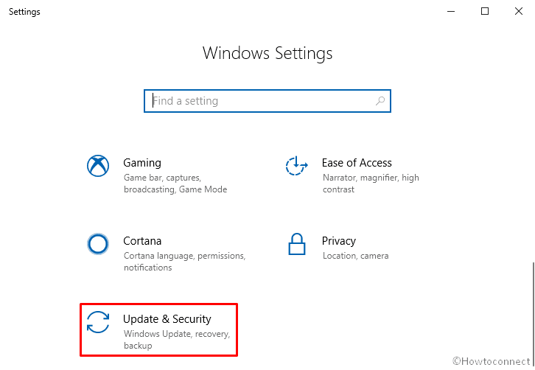535x370 pixels.
Task: Open the Privacy settings title
Action: pos(339,241)
